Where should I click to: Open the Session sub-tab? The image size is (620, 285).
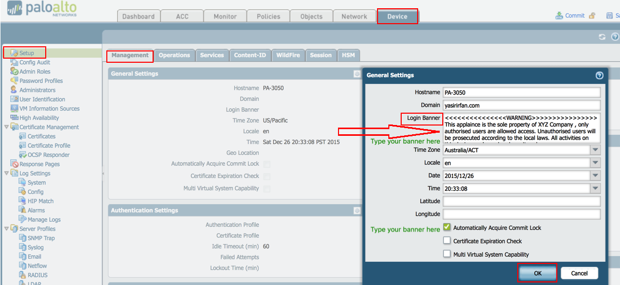pyautogui.click(x=321, y=55)
